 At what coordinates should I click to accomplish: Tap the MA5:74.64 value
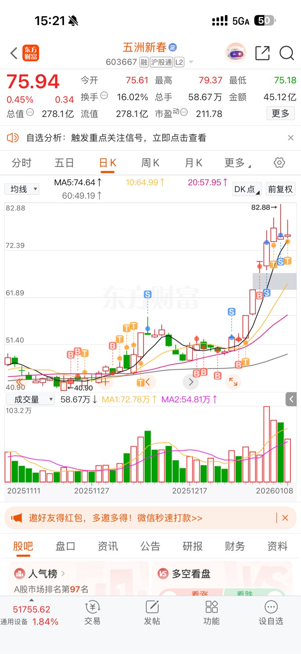78,183
